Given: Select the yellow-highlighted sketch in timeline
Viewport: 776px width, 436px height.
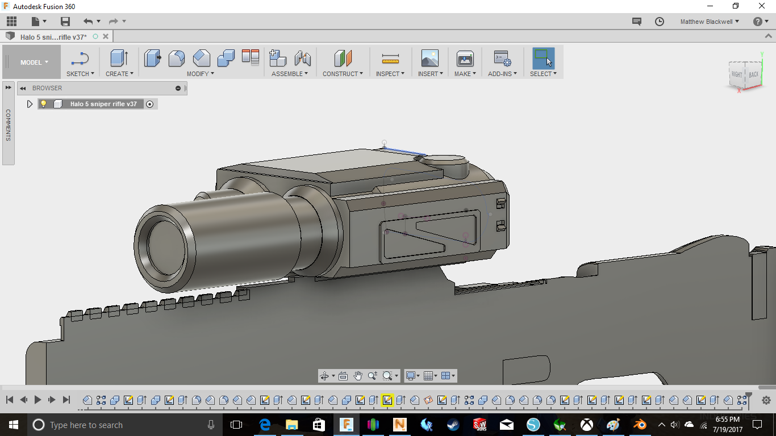Looking at the screenshot, I should 387,400.
